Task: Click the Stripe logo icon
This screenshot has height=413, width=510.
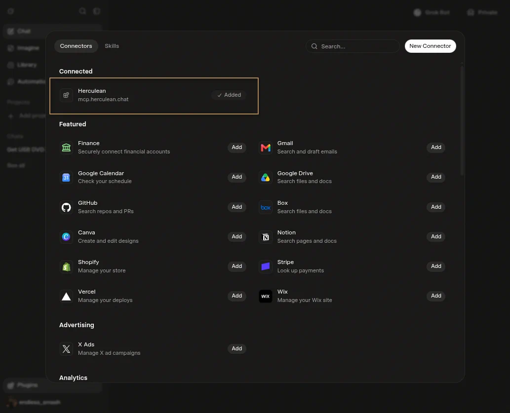Action: pos(266,266)
